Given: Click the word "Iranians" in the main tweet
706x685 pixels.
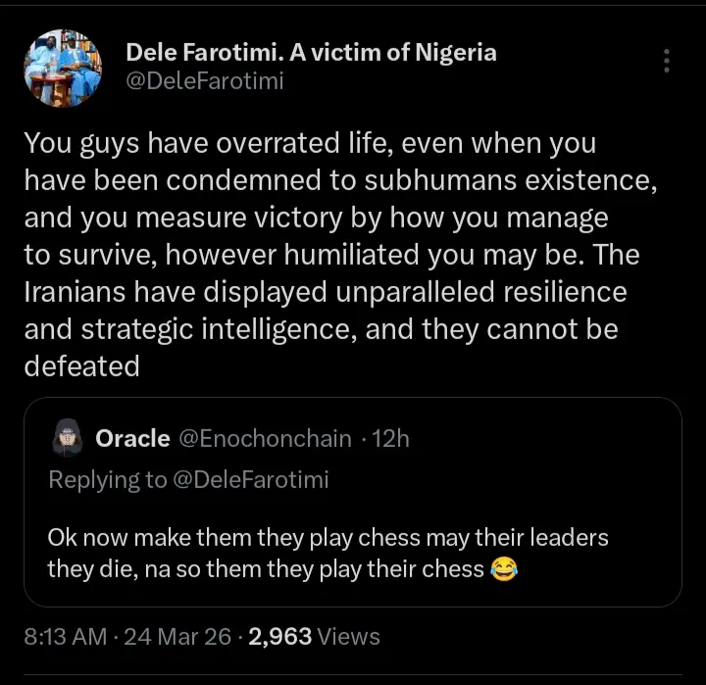Looking at the screenshot, I should pos(77,293).
